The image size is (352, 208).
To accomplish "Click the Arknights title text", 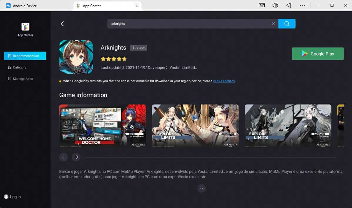I will point(113,48).
